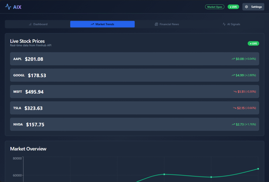Click the Market Trends arrow icon
This screenshot has height=182, width=269.
tap(92, 24)
